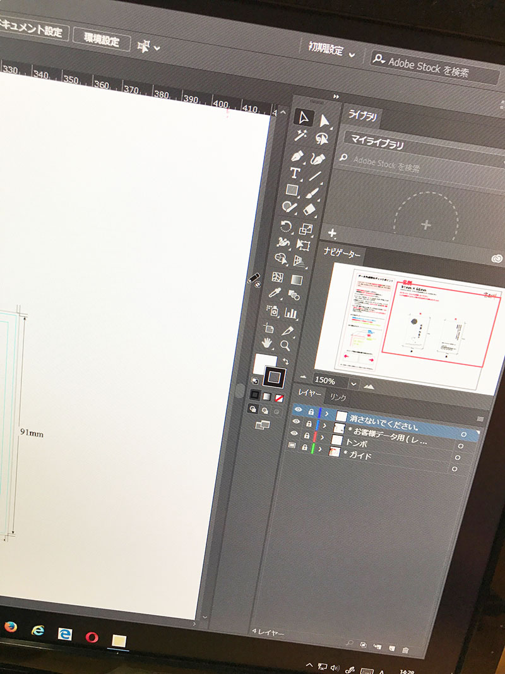Open the ナビゲーター panel tab
The width and height of the screenshot is (505, 674).
(342, 254)
